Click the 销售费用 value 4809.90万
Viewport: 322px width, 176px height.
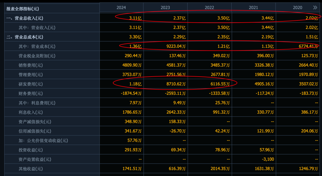pyautogui.click(x=132, y=65)
